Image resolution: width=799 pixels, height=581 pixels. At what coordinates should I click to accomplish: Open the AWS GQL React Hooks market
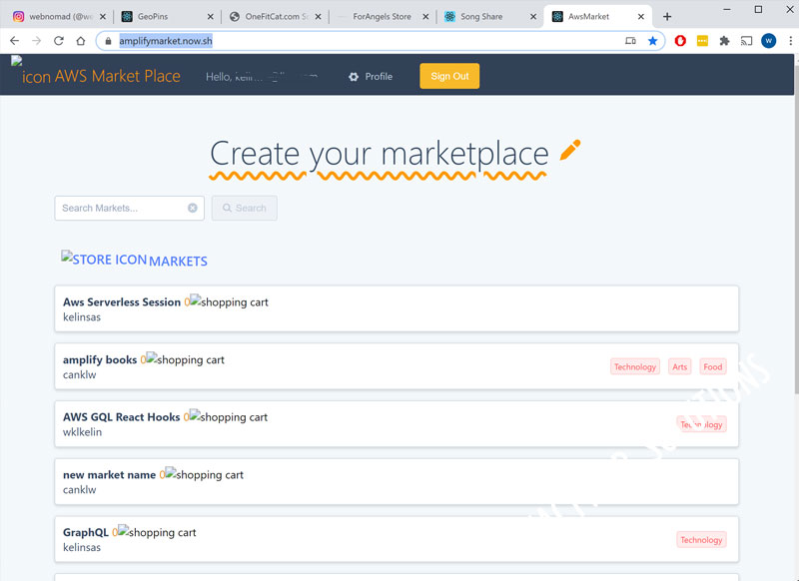[121, 417]
